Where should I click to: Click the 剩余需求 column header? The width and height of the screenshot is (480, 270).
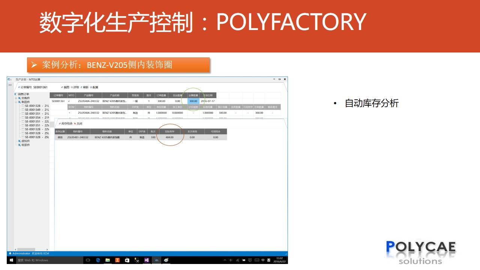click(273, 107)
